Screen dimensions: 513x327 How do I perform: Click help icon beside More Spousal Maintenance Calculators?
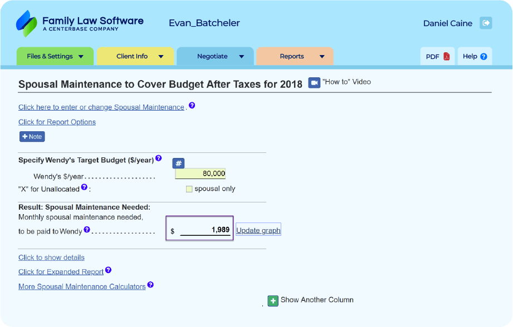point(150,285)
